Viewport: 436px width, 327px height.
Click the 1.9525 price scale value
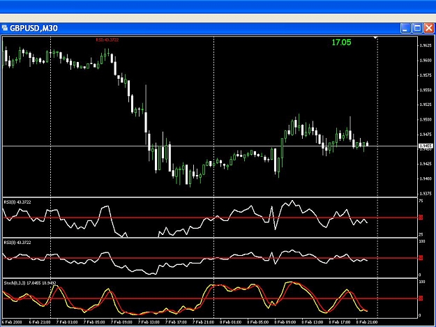coord(426,105)
